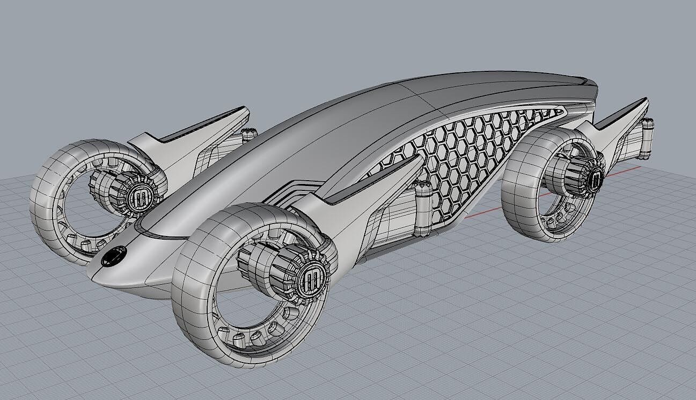Select the suspension cylinder beside the honeycomb panel
Viewport: 696px width, 400px height.
click(422, 209)
